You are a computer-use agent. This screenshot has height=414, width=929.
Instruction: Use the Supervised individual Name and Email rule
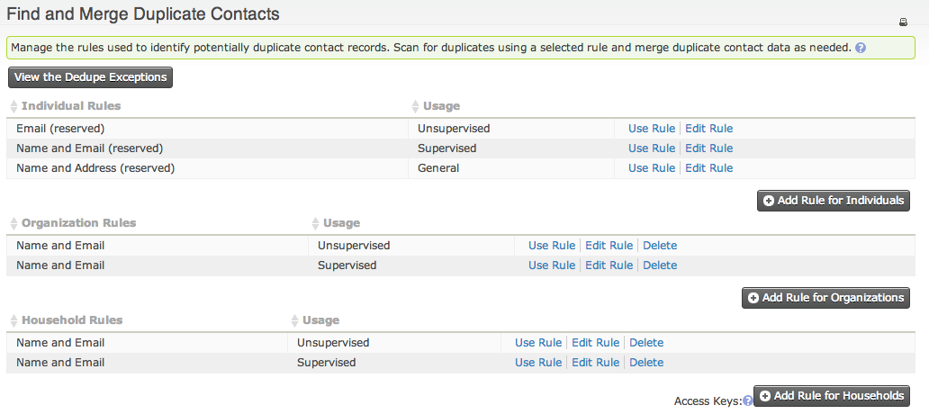(651, 148)
